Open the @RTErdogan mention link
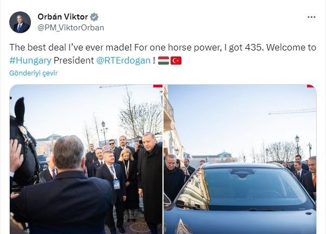 (123, 60)
